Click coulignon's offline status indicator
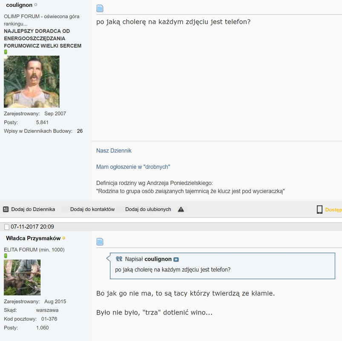Screen dimensions: 342x341 coord(36,5)
